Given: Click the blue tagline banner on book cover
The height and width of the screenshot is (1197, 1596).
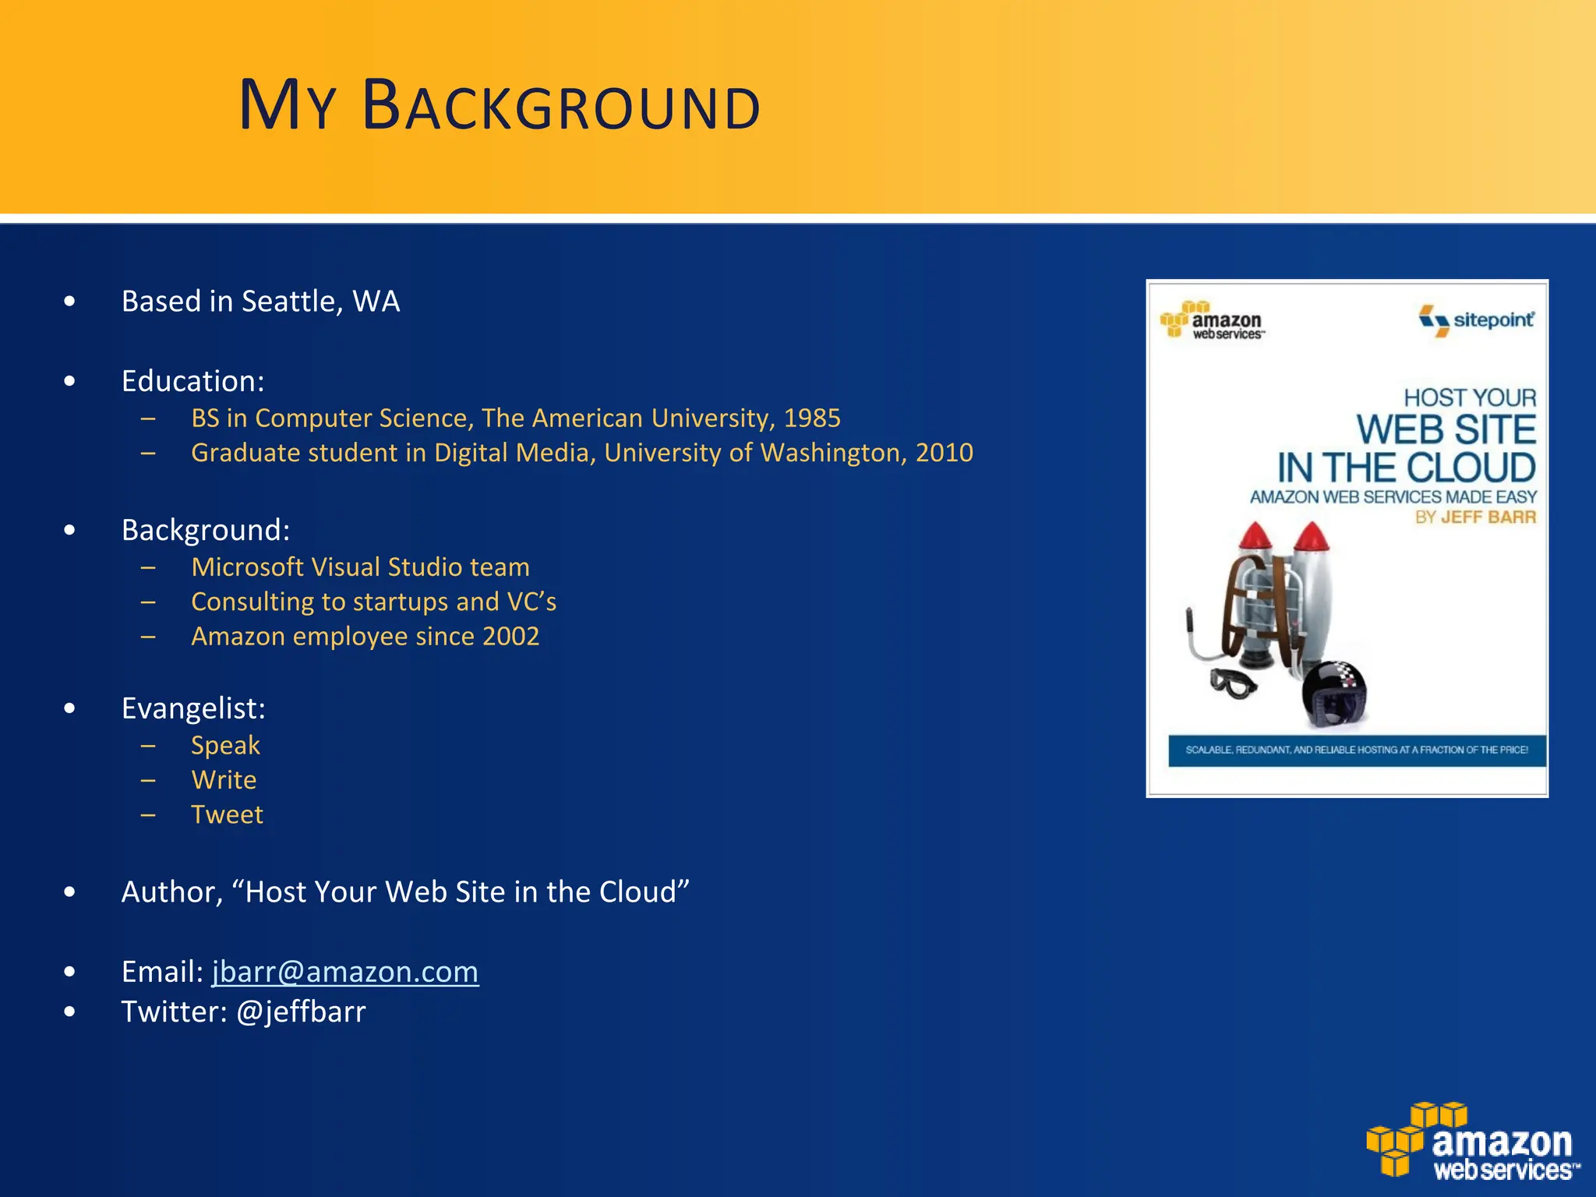Looking at the screenshot, I should pyautogui.click(x=1356, y=750).
